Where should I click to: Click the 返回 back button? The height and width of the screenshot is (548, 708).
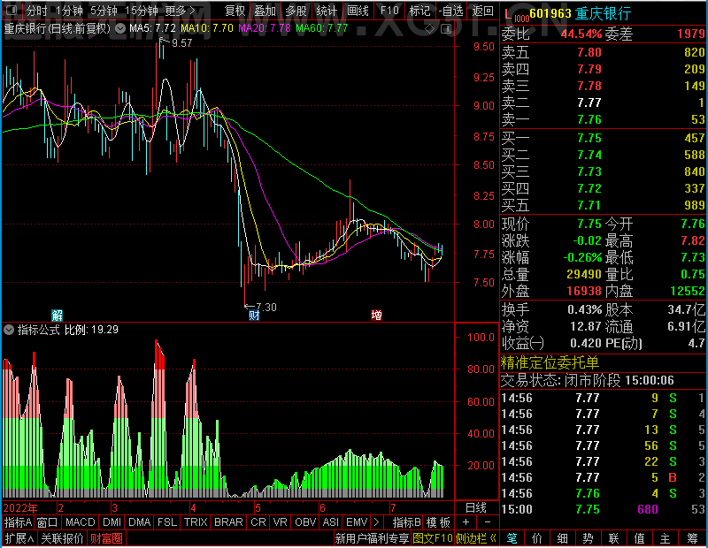click(482, 11)
